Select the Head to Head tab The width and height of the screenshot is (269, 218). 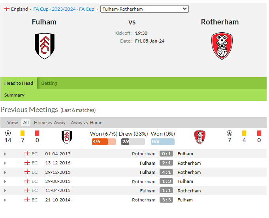pyautogui.click(x=19, y=83)
